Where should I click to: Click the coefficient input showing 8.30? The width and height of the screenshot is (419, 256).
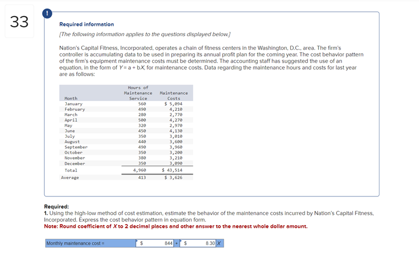click(x=197, y=243)
